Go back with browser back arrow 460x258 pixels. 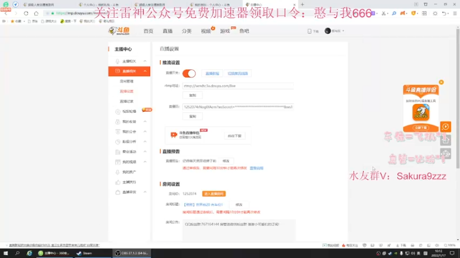(x=6, y=13)
